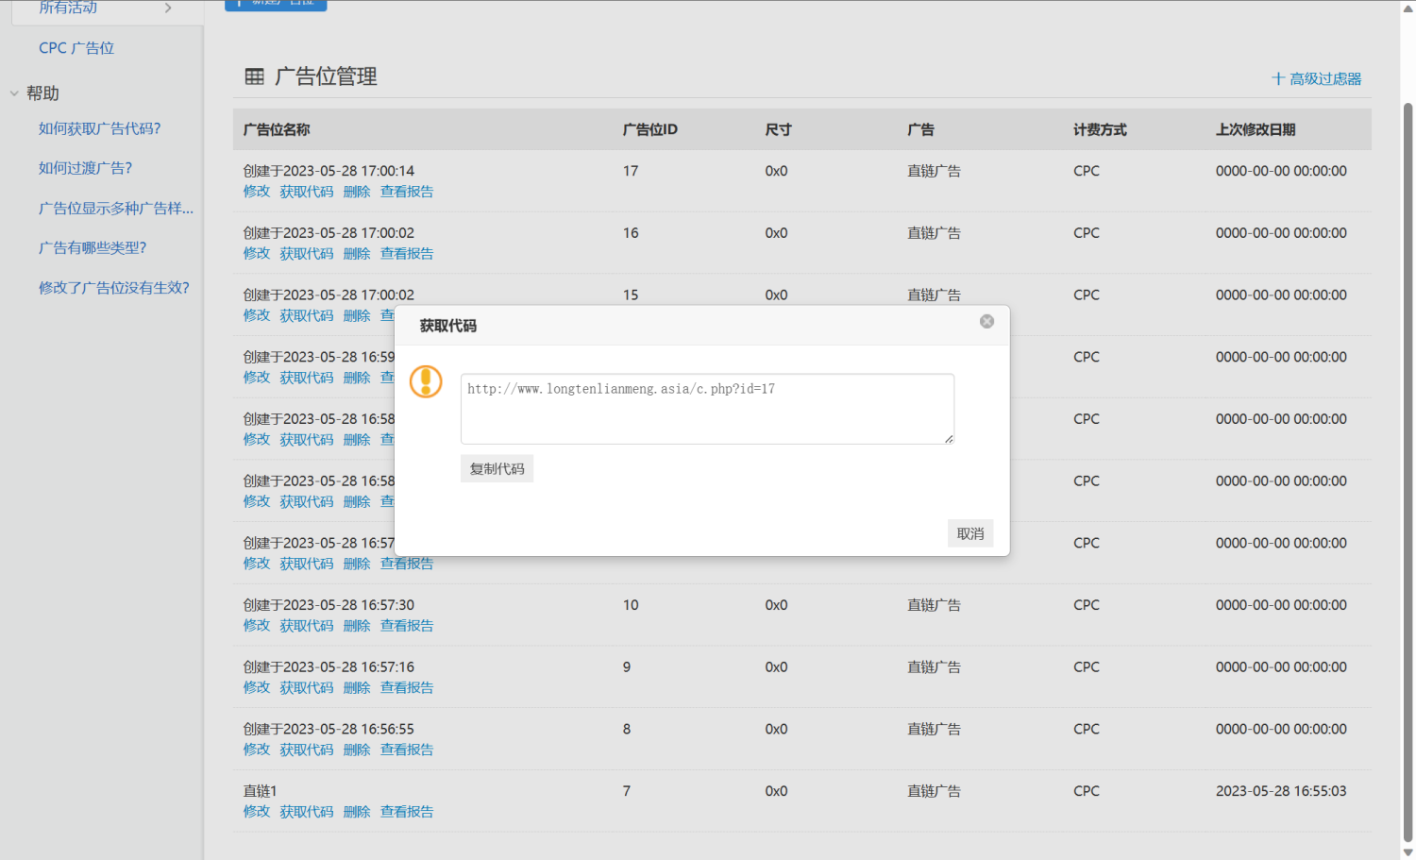Click 查看报告 for 直链1 row

[x=407, y=812]
